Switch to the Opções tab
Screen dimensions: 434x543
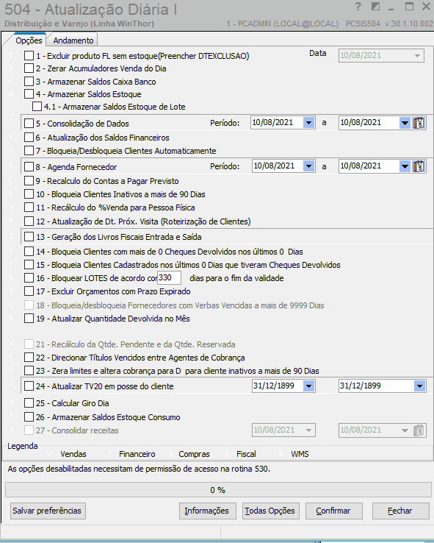pos(29,40)
